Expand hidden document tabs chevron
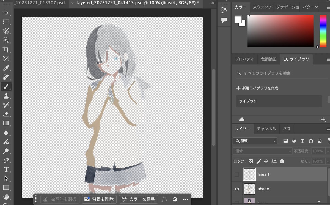Screen dimensions: 330x205 click(x=213, y=3)
